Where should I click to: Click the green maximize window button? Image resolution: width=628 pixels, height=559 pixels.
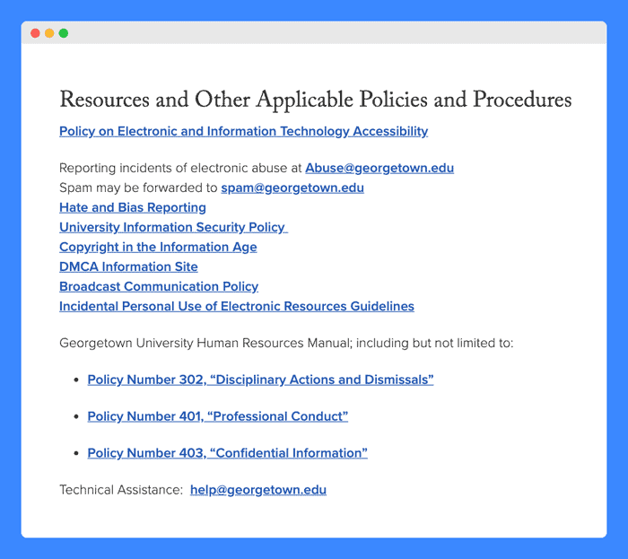[64, 33]
